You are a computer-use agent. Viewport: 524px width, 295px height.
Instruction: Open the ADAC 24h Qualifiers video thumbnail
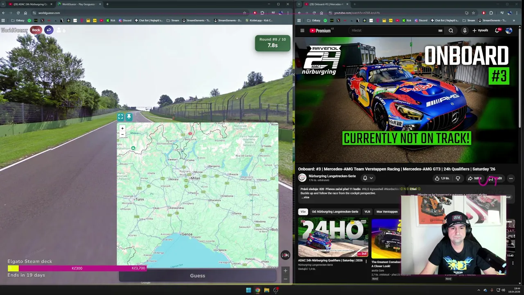coord(333,238)
